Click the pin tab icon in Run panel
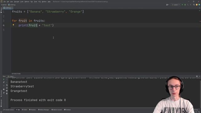The image size is (201, 113). [4, 93]
